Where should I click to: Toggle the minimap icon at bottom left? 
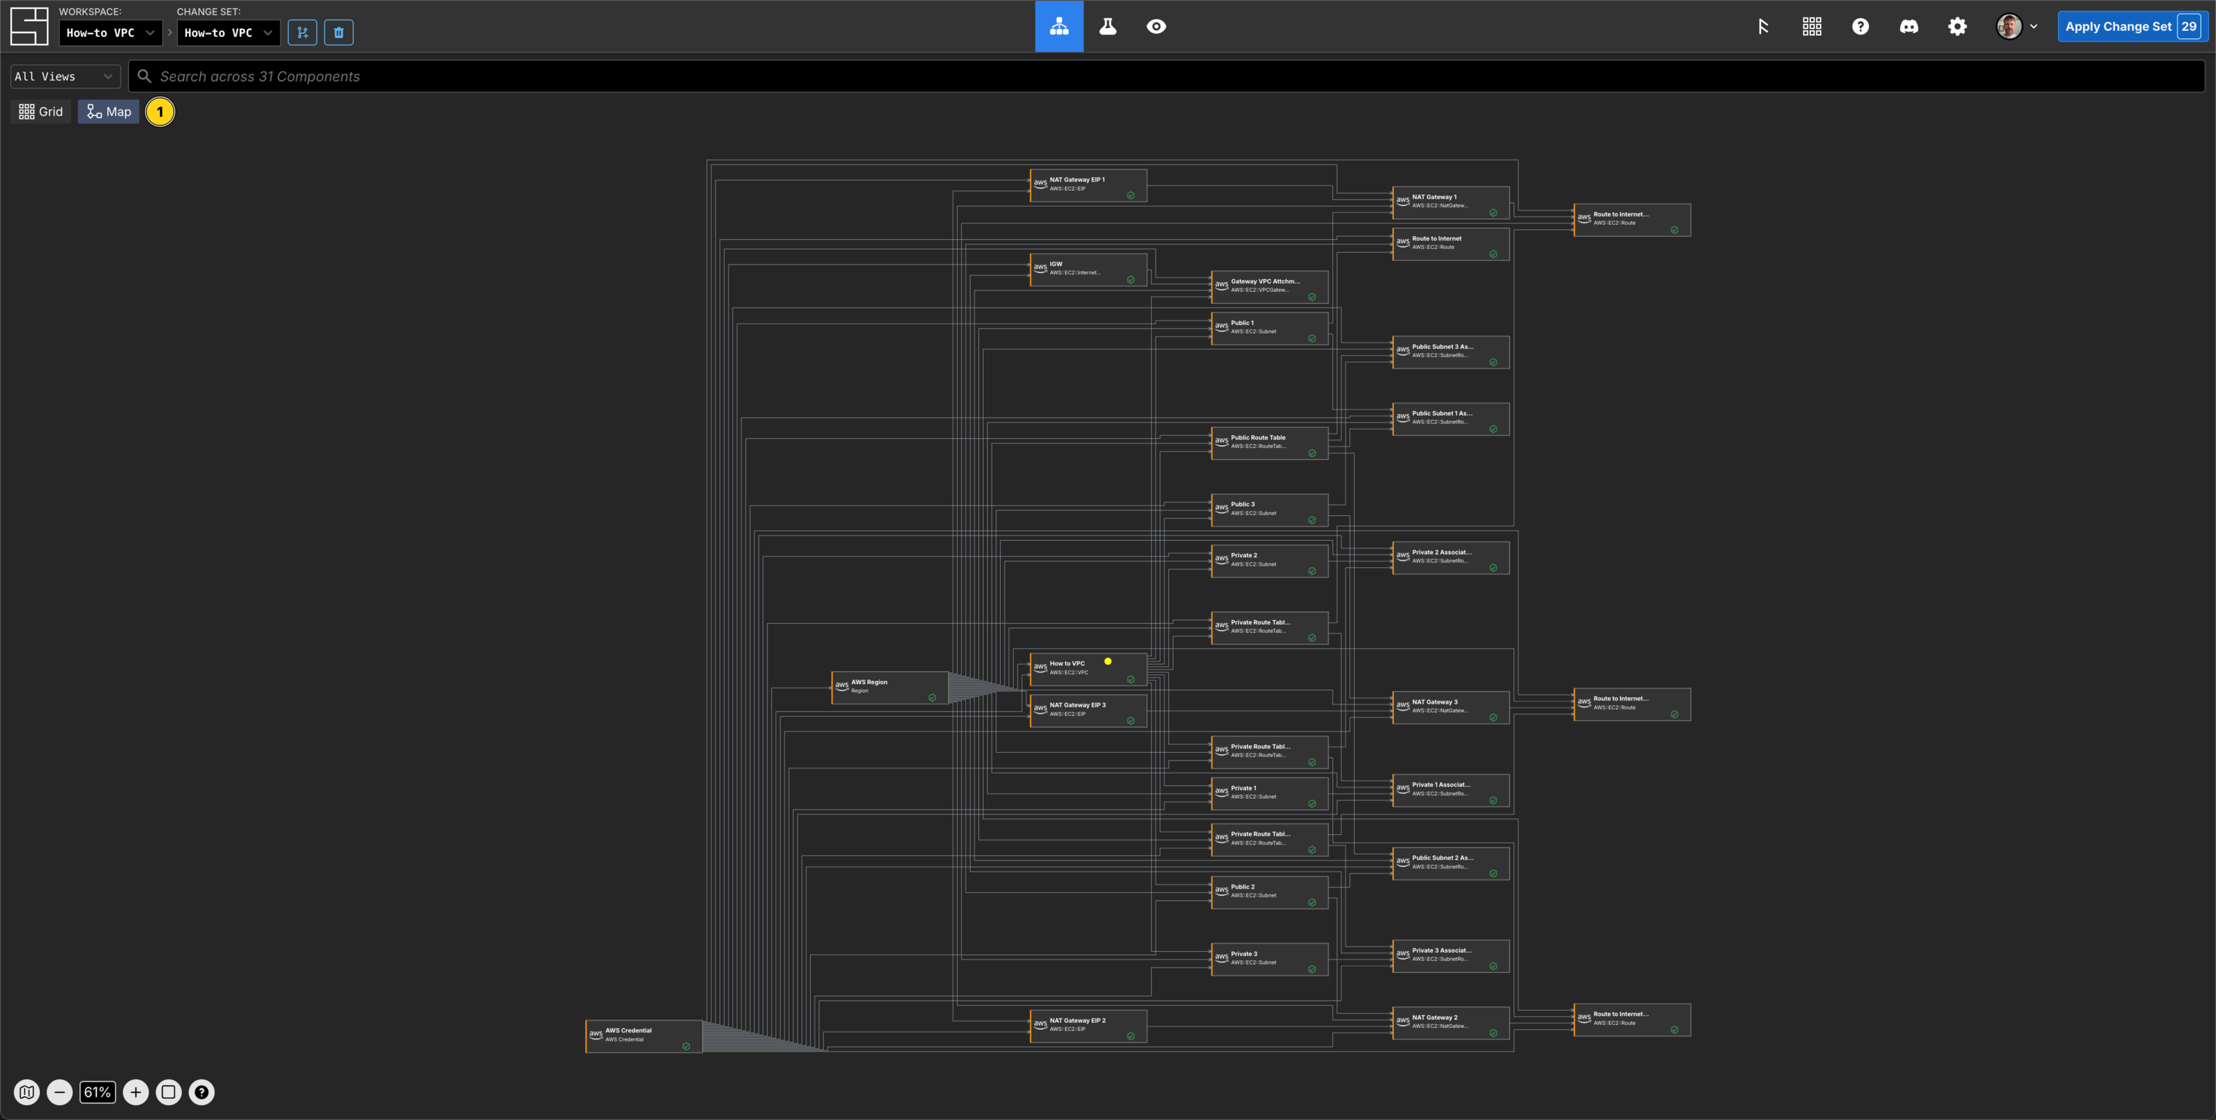(26, 1093)
